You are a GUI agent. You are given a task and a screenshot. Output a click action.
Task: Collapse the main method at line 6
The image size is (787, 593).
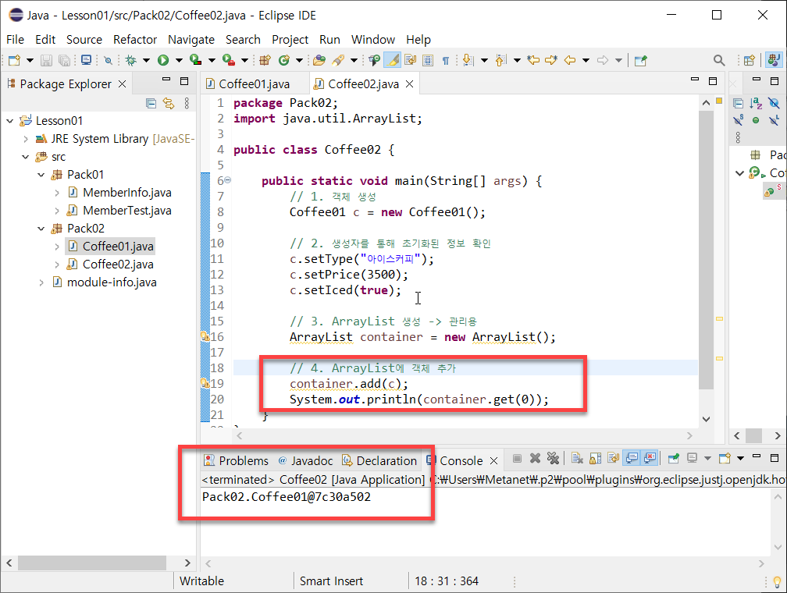227,179
